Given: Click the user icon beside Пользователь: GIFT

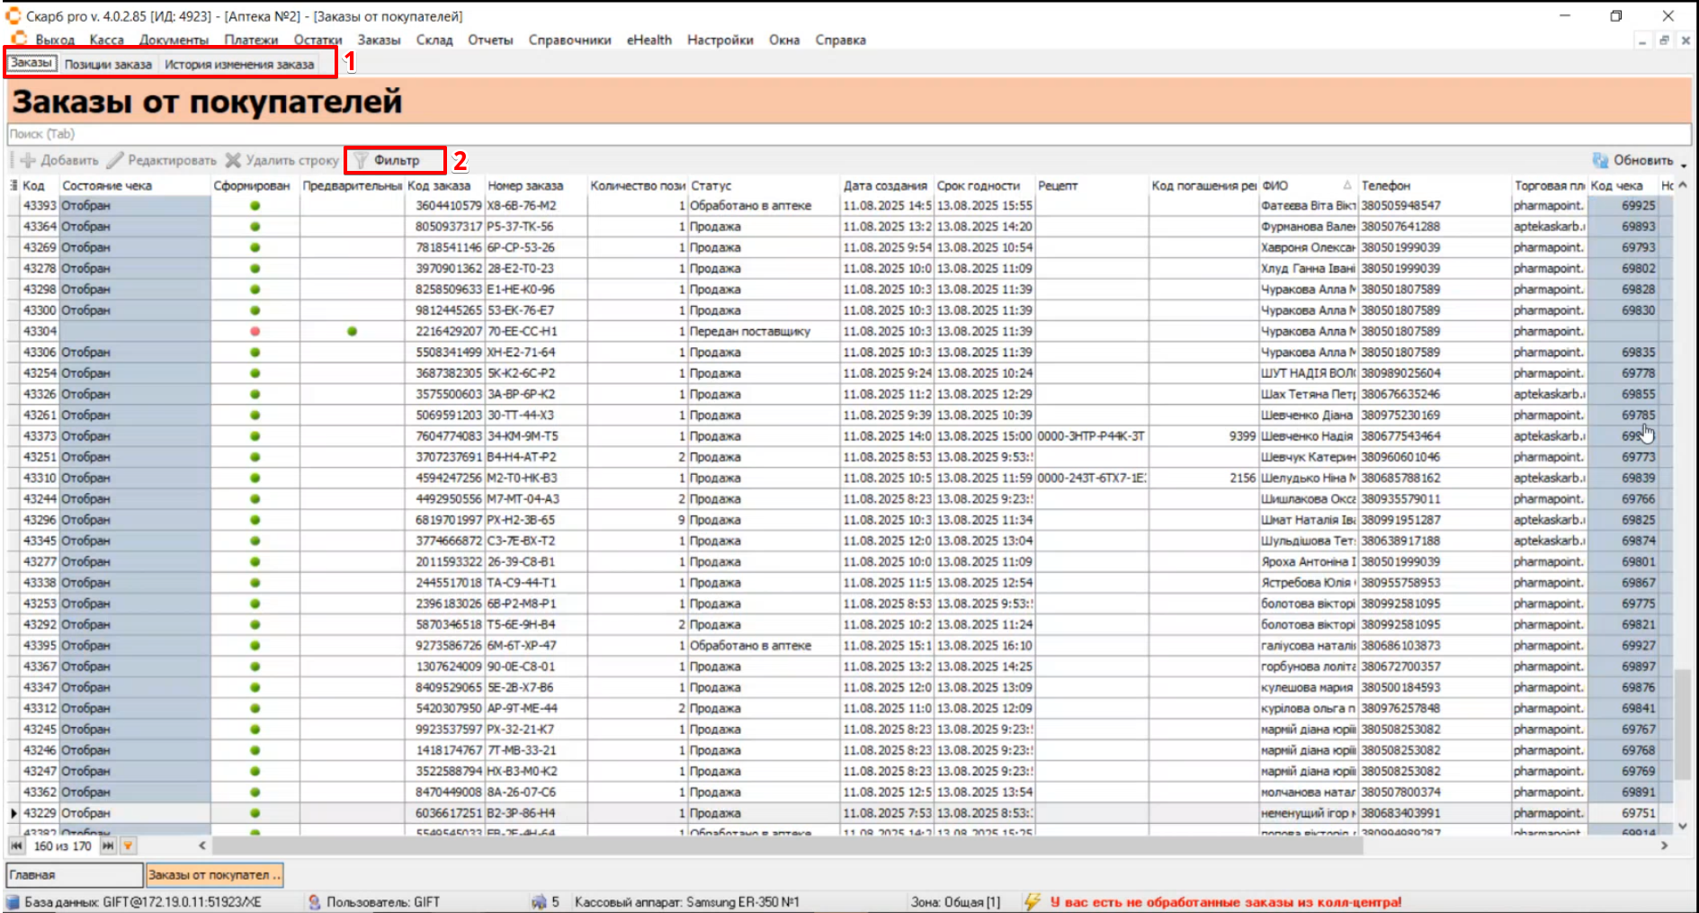Looking at the screenshot, I should click(x=314, y=901).
